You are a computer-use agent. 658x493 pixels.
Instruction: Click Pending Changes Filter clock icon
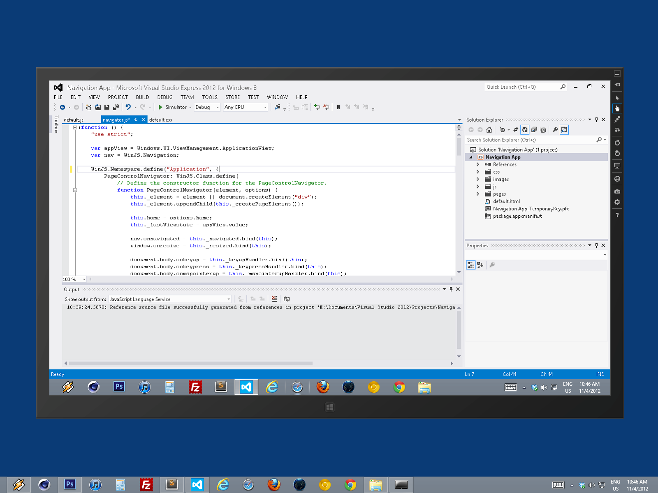[502, 130]
